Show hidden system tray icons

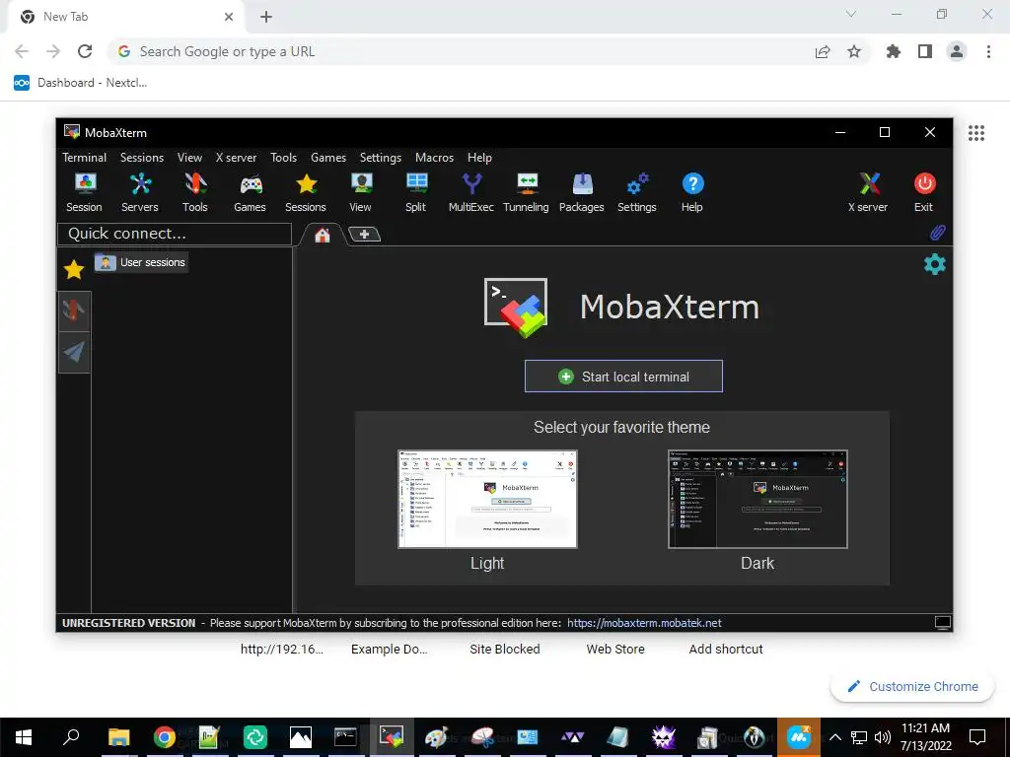pyautogui.click(x=835, y=737)
